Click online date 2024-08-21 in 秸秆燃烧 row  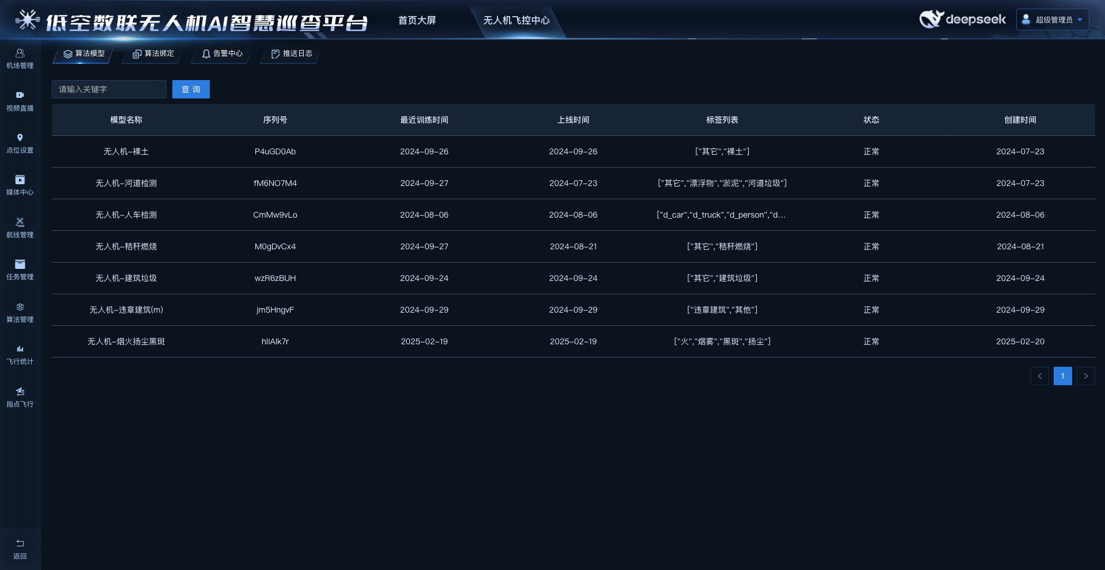pos(573,246)
